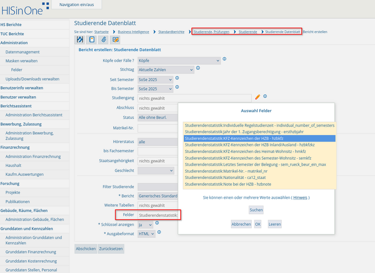Viewport: 375px width, 273px height.
Task: Click info icon next to Ausgabeformat
Action: pos(159,232)
